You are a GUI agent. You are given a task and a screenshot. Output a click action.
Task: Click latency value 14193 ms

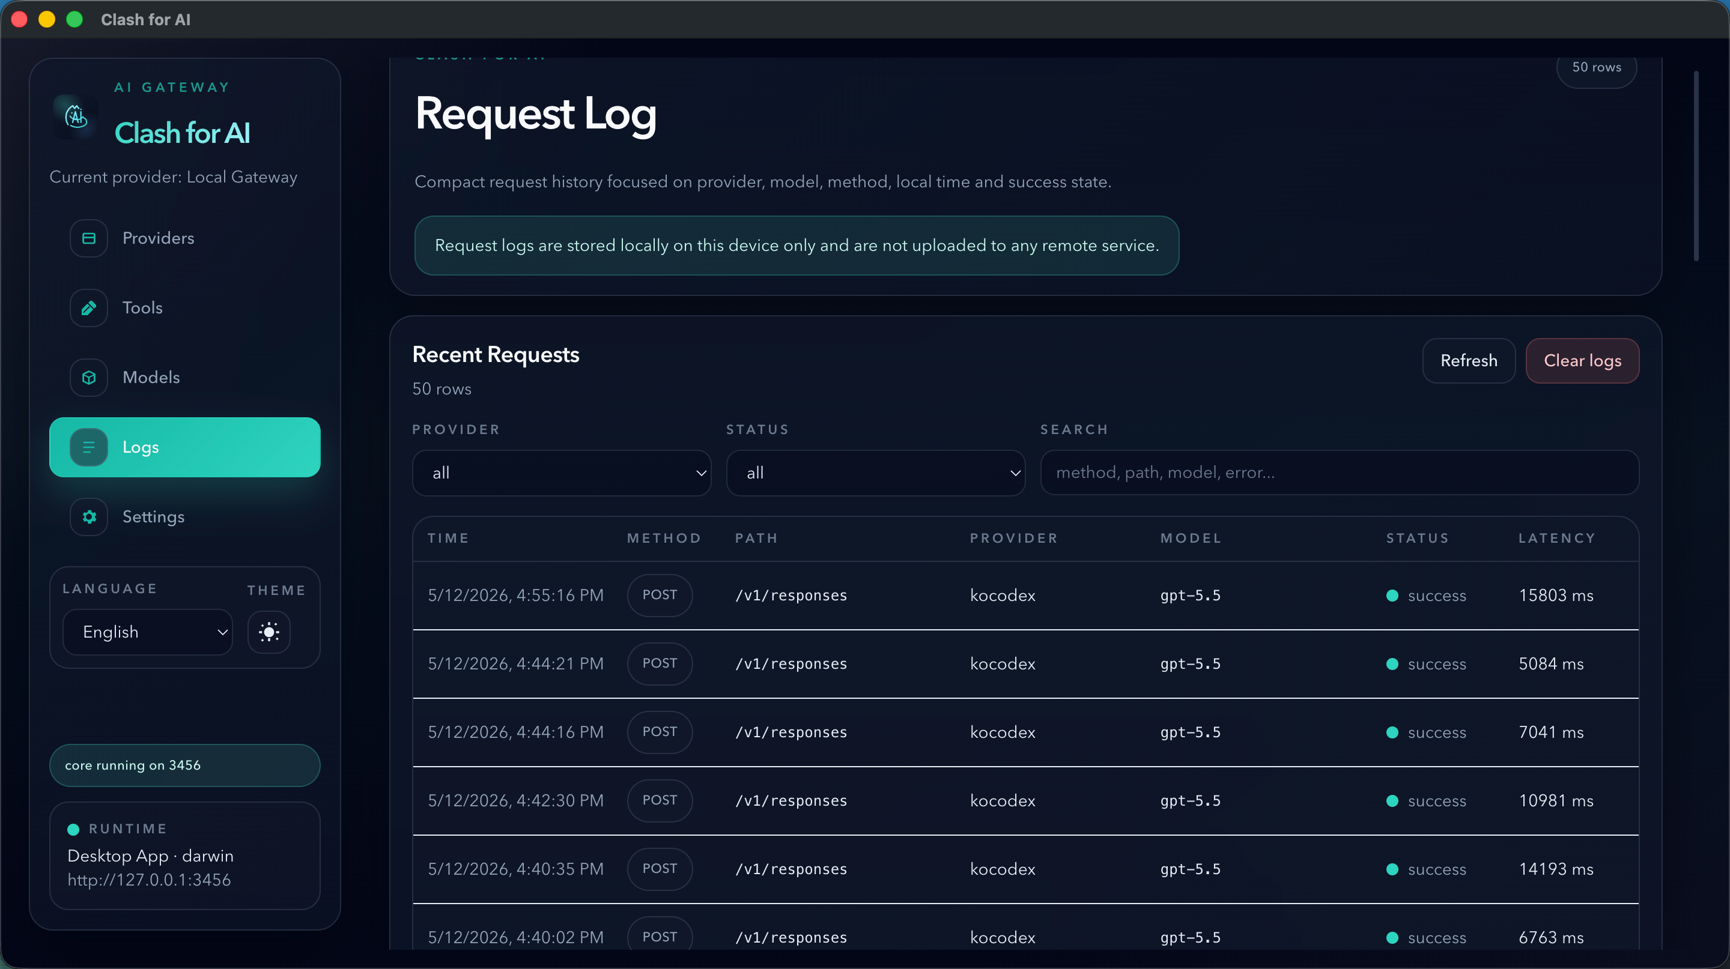[x=1556, y=870]
